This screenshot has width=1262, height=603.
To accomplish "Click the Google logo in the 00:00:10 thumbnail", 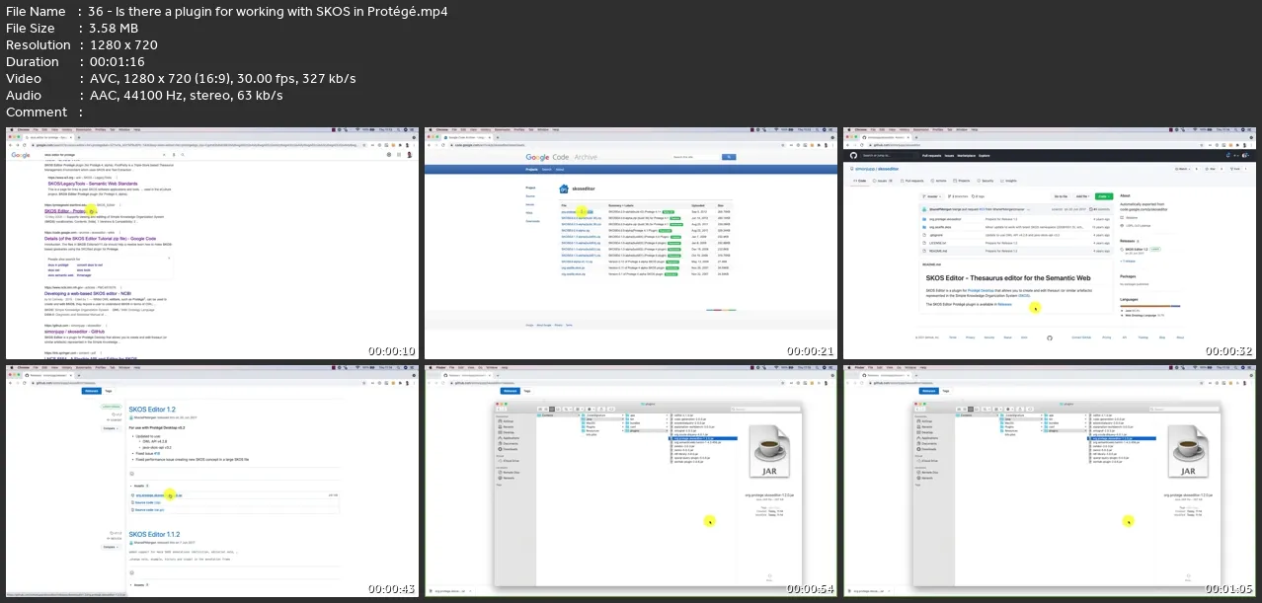I will 21,155.
